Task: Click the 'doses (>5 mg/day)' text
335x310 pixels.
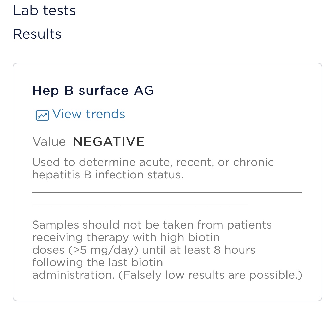Action: [x=85, y=250]
